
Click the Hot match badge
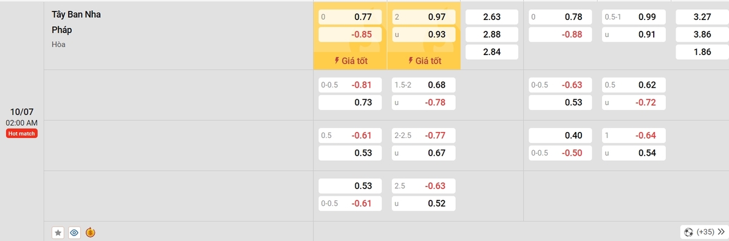pos(22,134)
